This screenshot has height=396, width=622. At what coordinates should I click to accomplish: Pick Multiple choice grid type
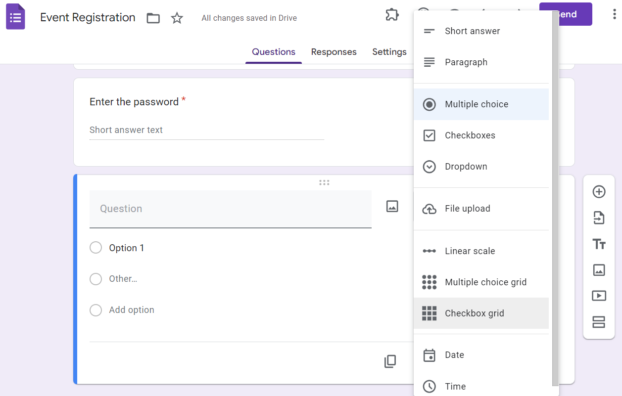pos(481,282)
